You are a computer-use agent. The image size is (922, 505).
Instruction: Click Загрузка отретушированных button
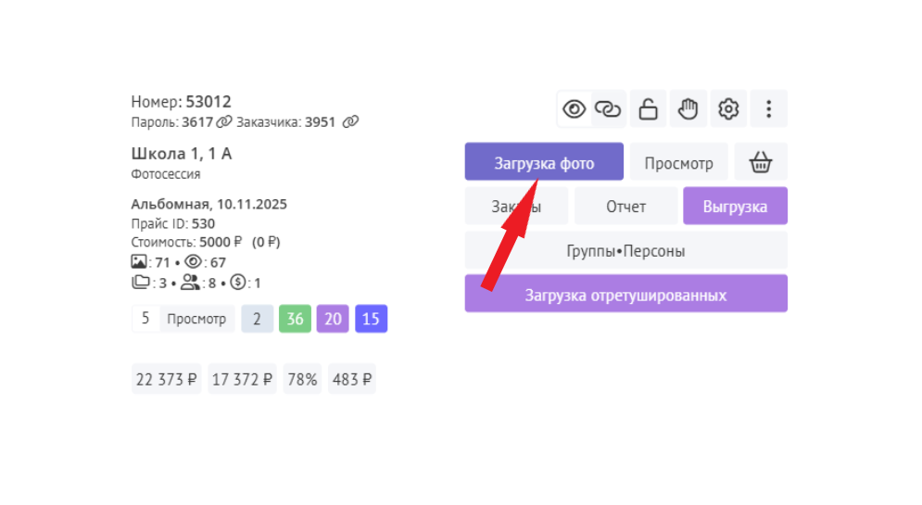click(x=625, y=295)
